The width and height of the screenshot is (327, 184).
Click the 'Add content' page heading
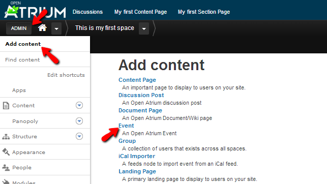(x=162, y=65)
